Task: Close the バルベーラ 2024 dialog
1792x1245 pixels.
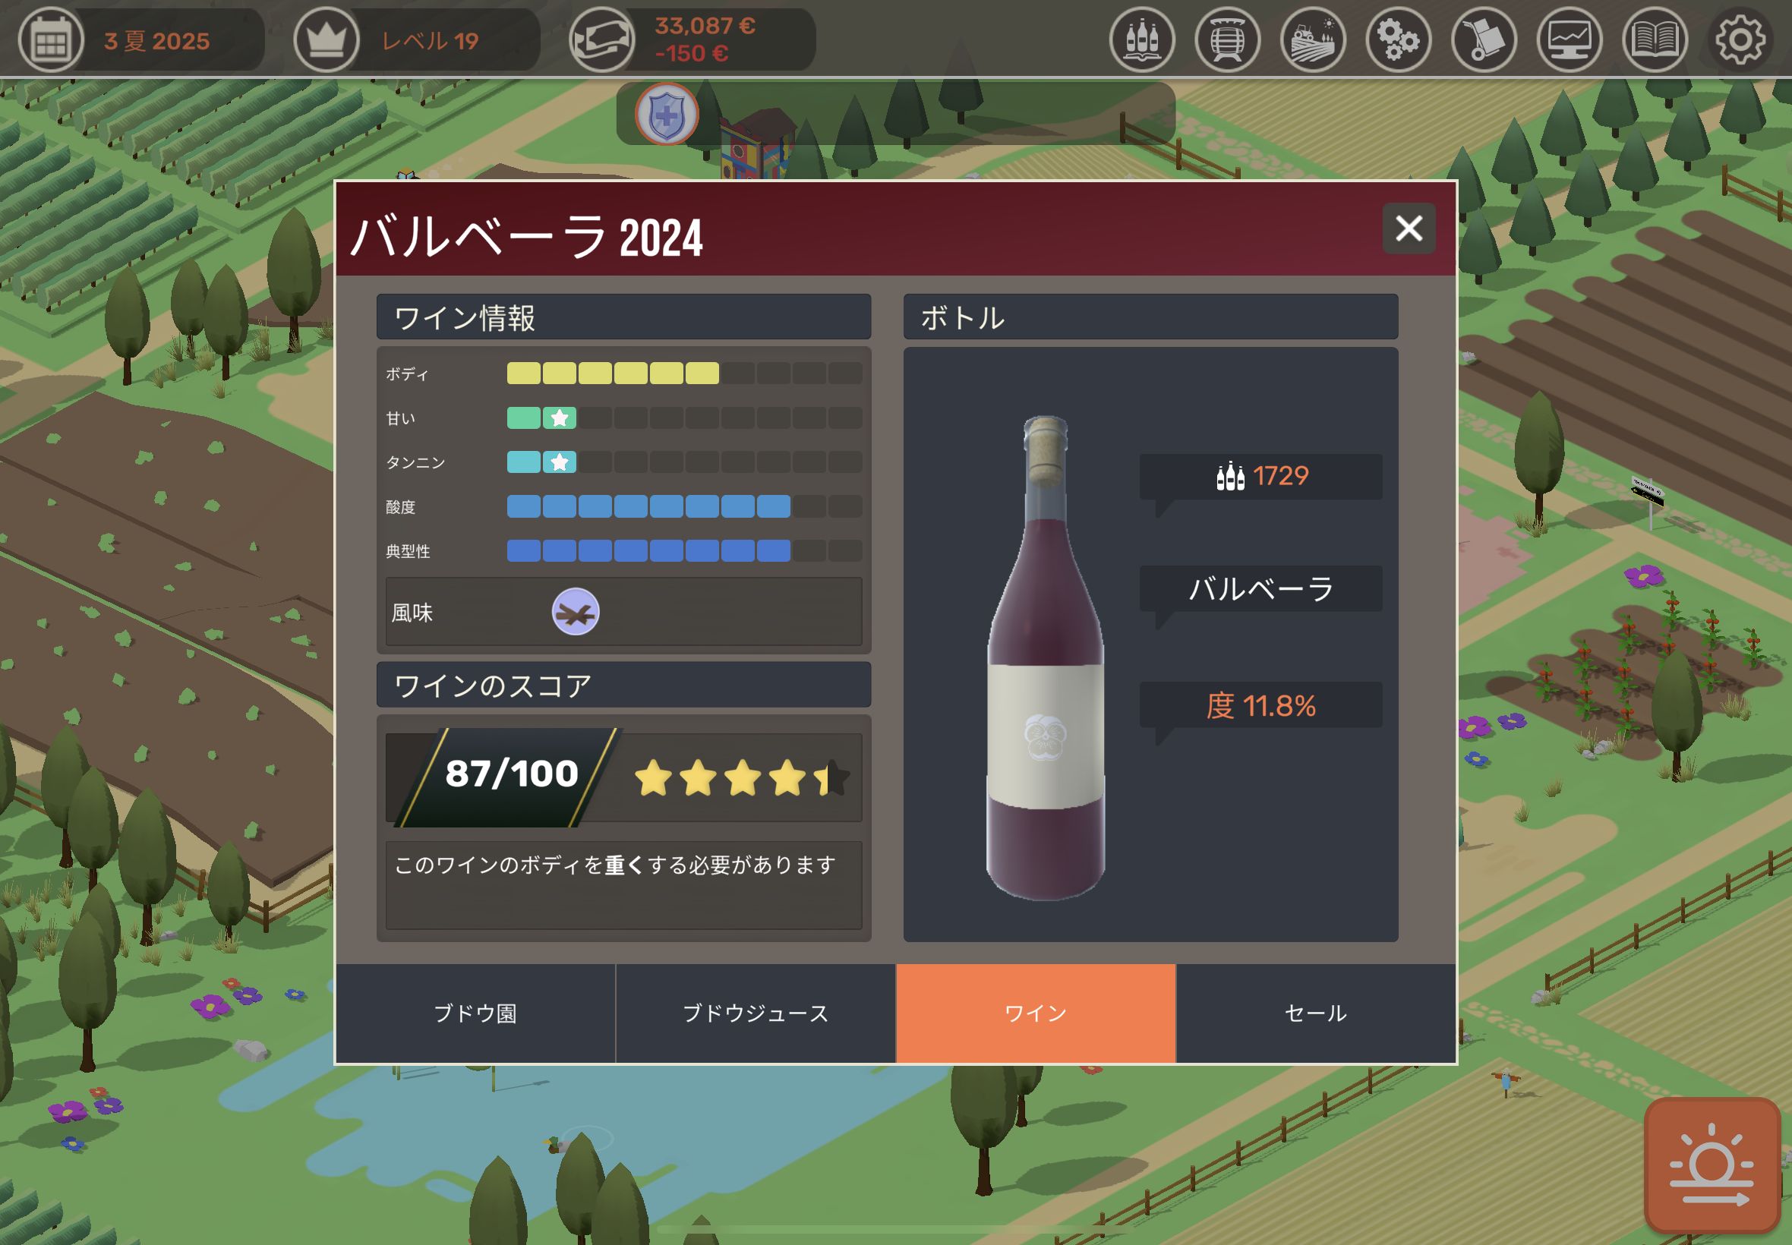Action: pyautogui.click(x=1409, y=229)
